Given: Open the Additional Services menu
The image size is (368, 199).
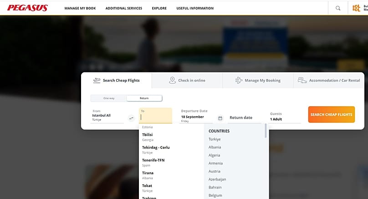Looking at the screenshot, I should tap(124, 8).
